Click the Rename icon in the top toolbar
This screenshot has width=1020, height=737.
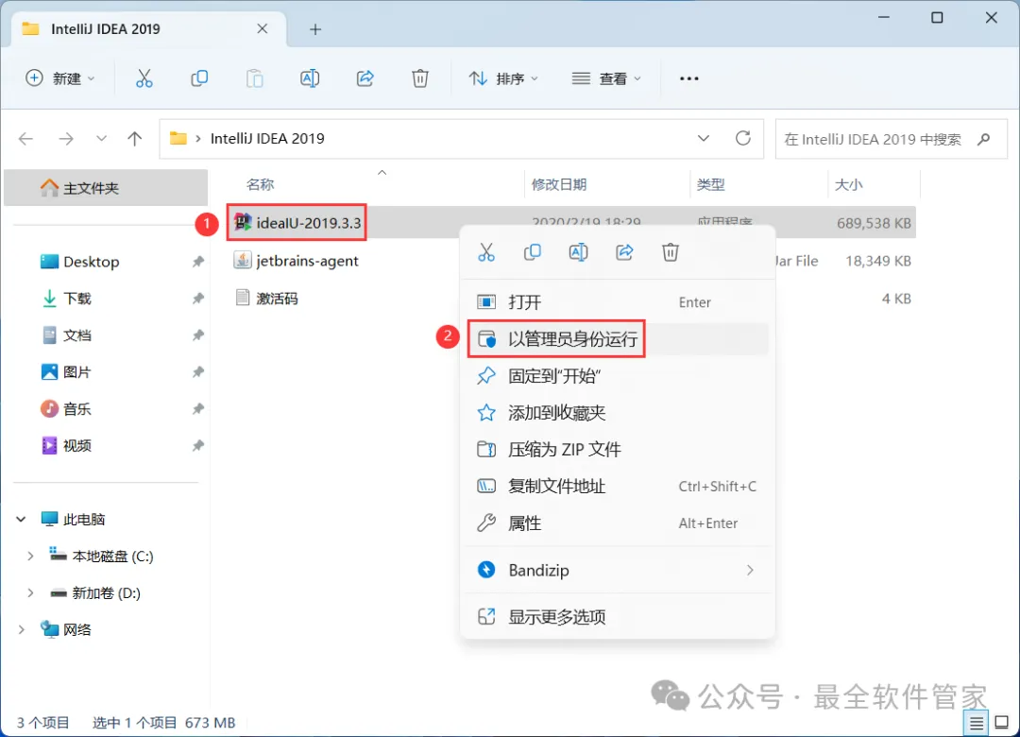(x=310, y=78)
